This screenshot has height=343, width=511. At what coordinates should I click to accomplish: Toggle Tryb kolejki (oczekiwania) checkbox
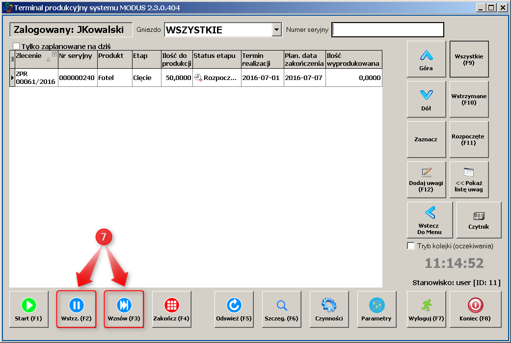pyautogui.click(x=411, y=246)
